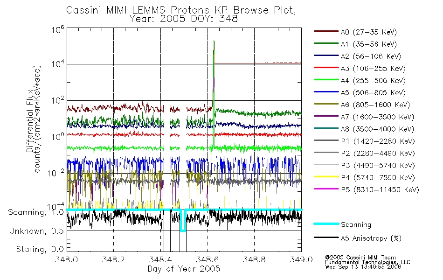443x280 pixels.
Task: Click the 348.8 x-axis tick label
Action: [254, 259]
